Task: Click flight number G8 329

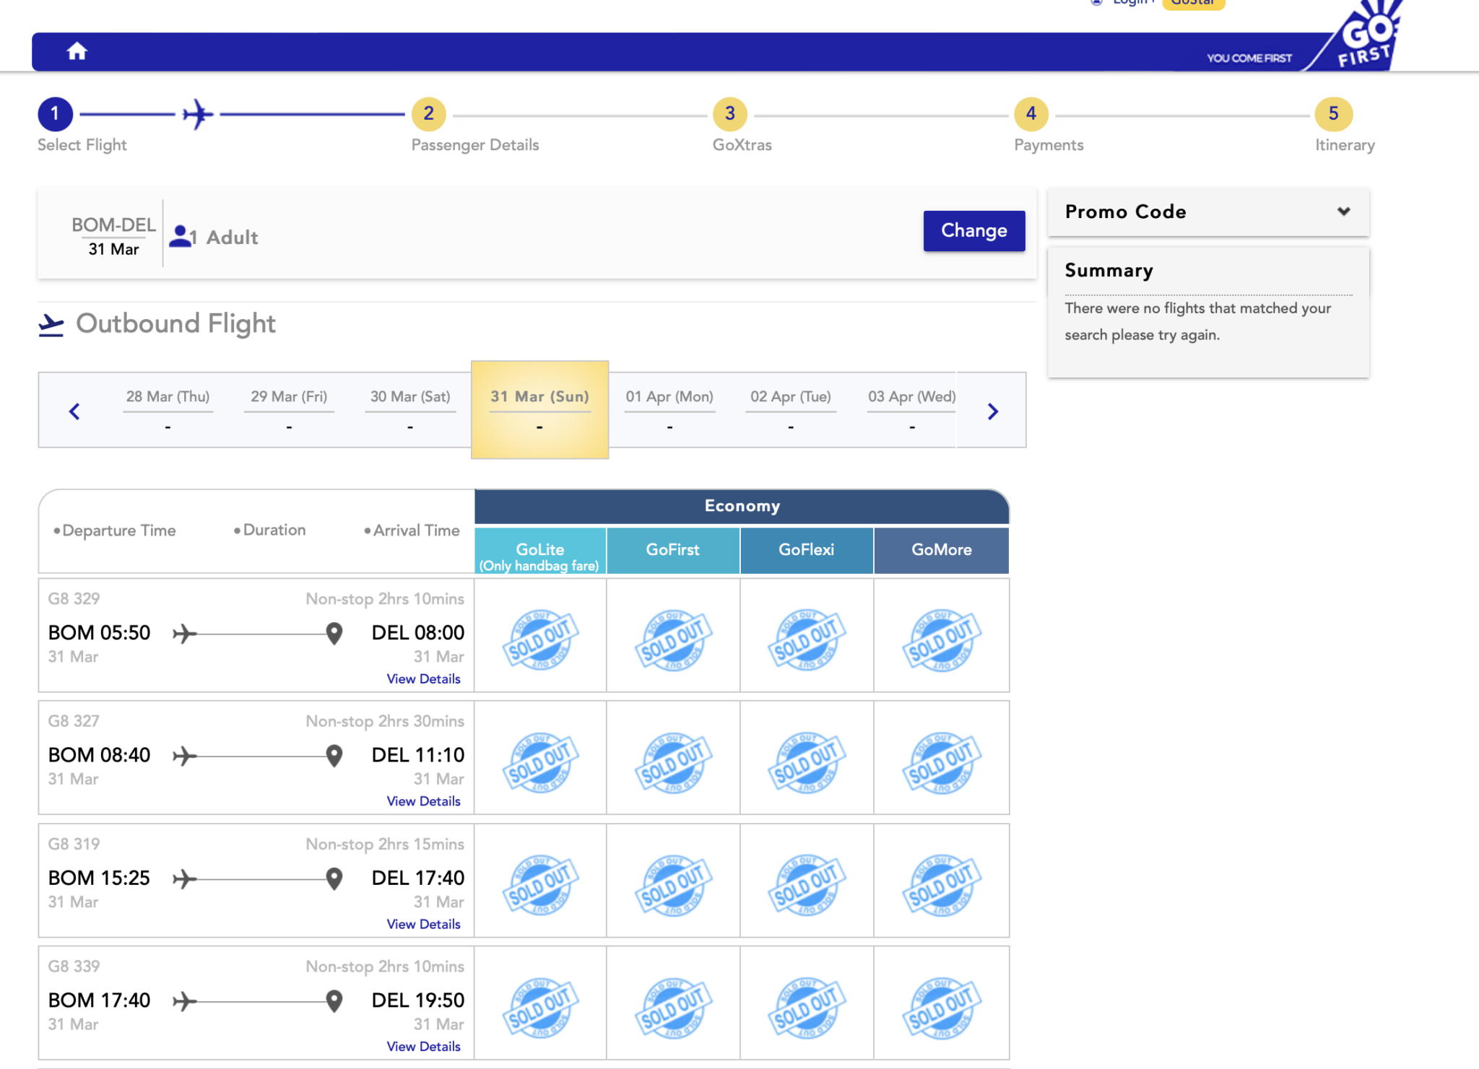Action: coord(74,598)
